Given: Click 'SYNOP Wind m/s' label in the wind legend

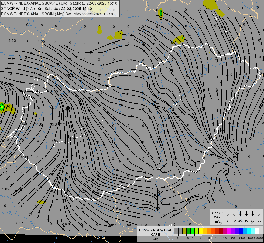Looking at the screenshot, I should [218, 217].
